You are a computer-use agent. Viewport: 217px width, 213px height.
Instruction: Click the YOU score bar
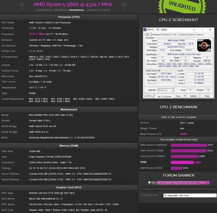(182, 162)
